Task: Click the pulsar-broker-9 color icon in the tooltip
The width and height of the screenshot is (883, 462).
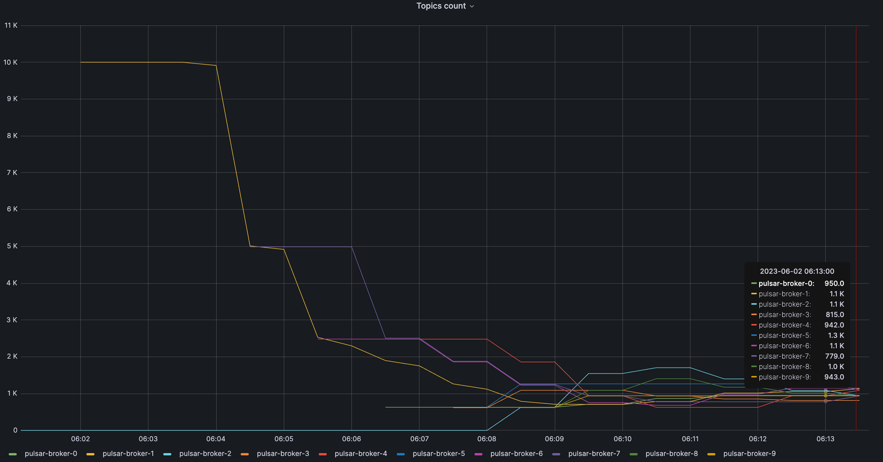Action: pos(754,377)
